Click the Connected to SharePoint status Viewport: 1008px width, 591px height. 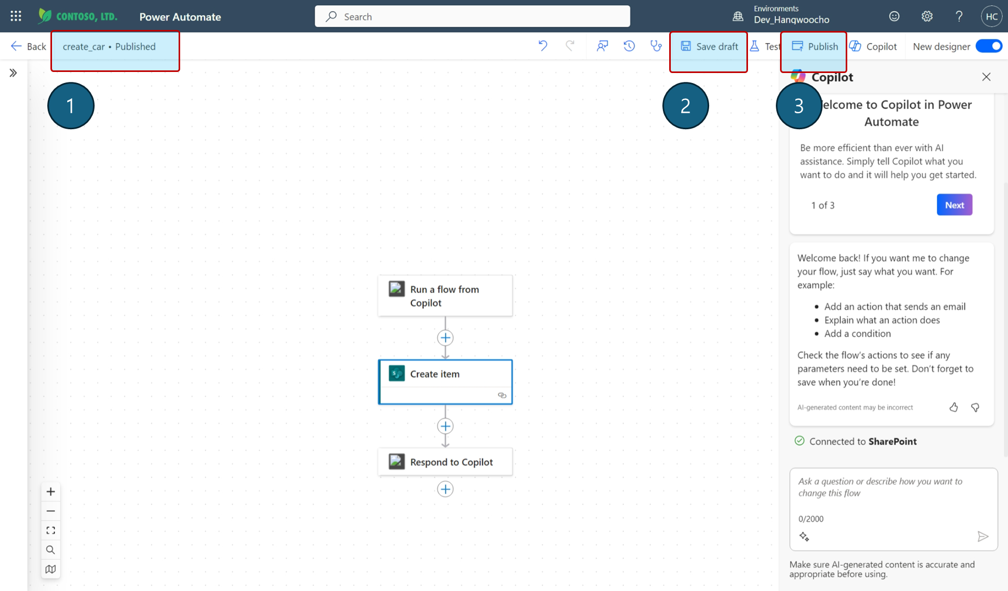(x=856, y=441)
